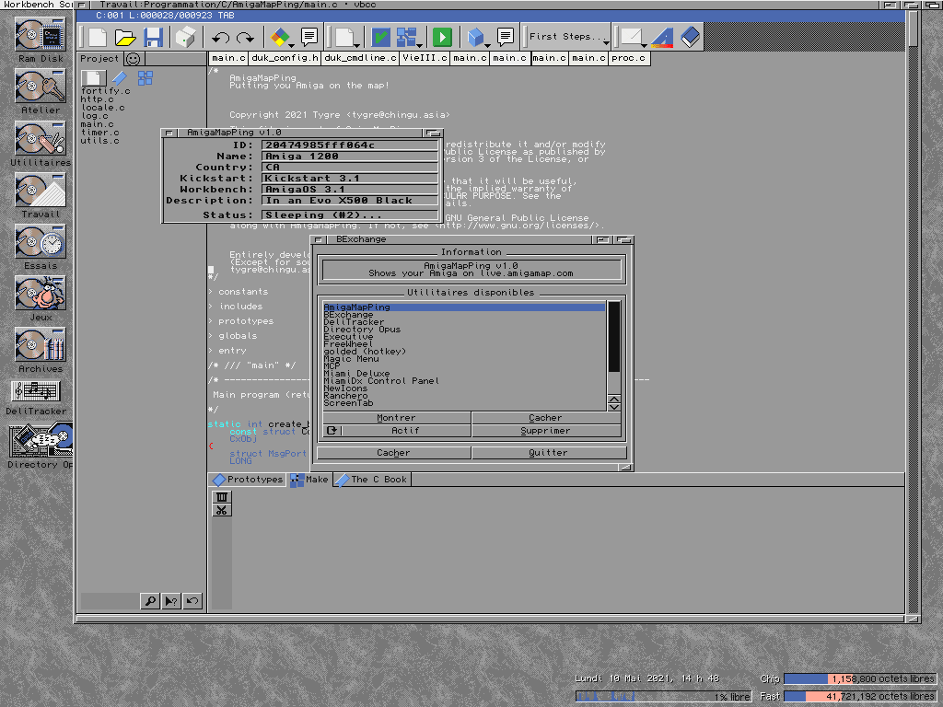The height and width of the screenshot is (707, 943).
Task: Open the colored diamond dropdown arrow
Action: (292, 45)
